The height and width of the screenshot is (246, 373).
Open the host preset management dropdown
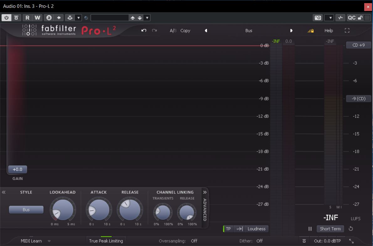pyautogui.click(x=147, y=18)
